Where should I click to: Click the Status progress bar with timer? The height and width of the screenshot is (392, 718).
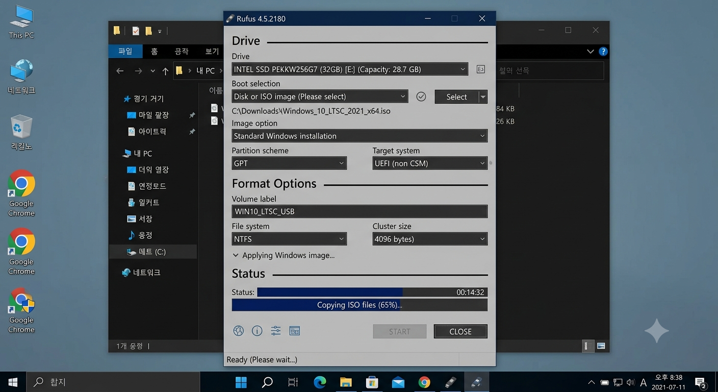(x=372, y=292)
